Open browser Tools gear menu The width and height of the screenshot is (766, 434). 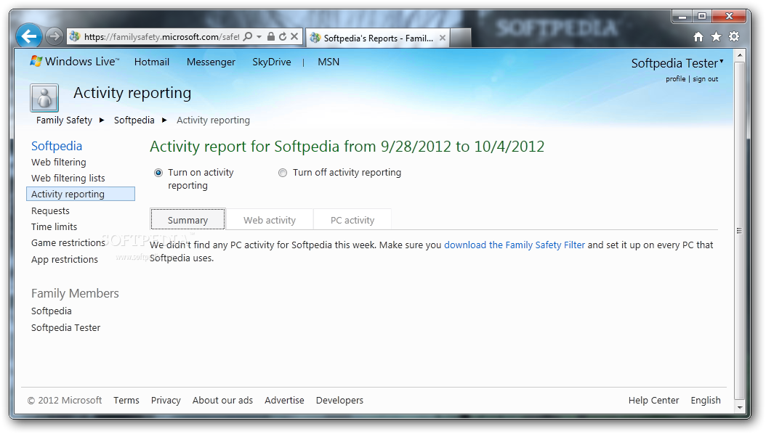point(734,36)
